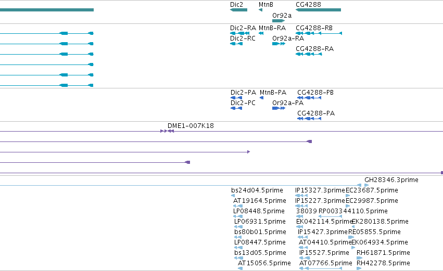Select the EK280138.5prime EST label

pos(380,222)
